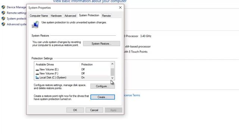The height and width of the screenshot is (134, 239).
Task: Open Remote settings link in sidebar
Action: (x=16, y=13)
